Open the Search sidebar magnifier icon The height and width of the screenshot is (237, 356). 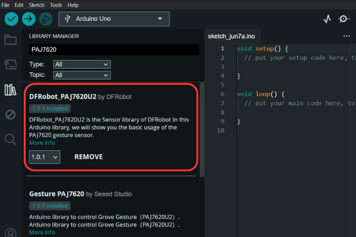(x=10, y=139)
